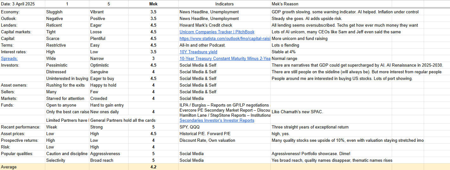
Task: Click the Spreads row score 3 cell
Action: (x=153, y=58)
